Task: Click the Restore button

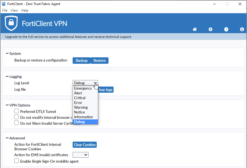Action: 100,60
